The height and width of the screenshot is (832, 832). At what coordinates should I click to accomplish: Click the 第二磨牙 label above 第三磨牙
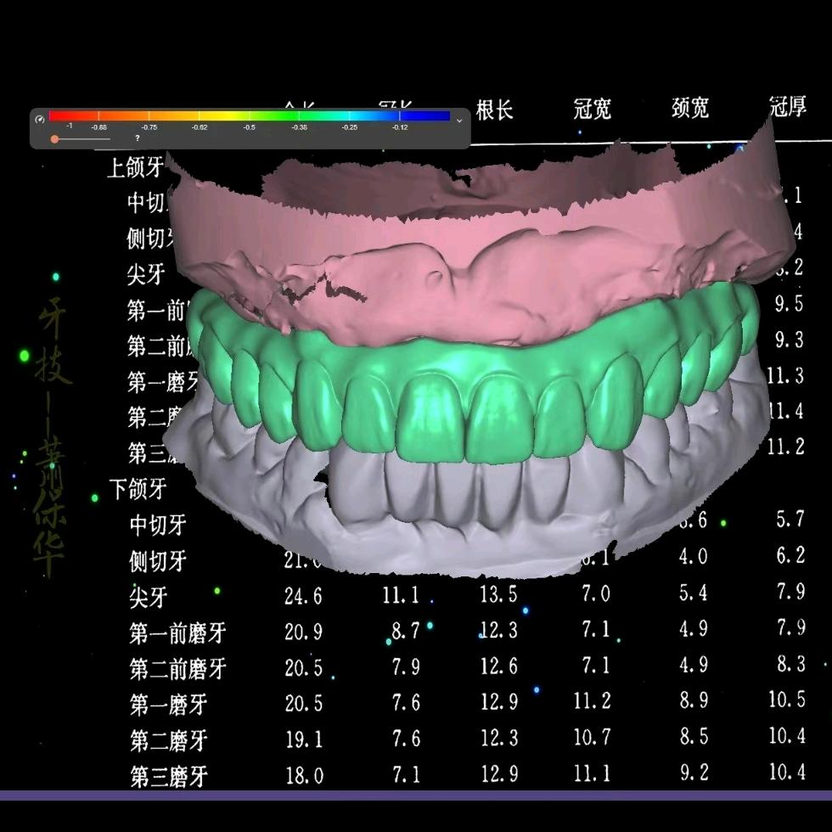[169, 740]
